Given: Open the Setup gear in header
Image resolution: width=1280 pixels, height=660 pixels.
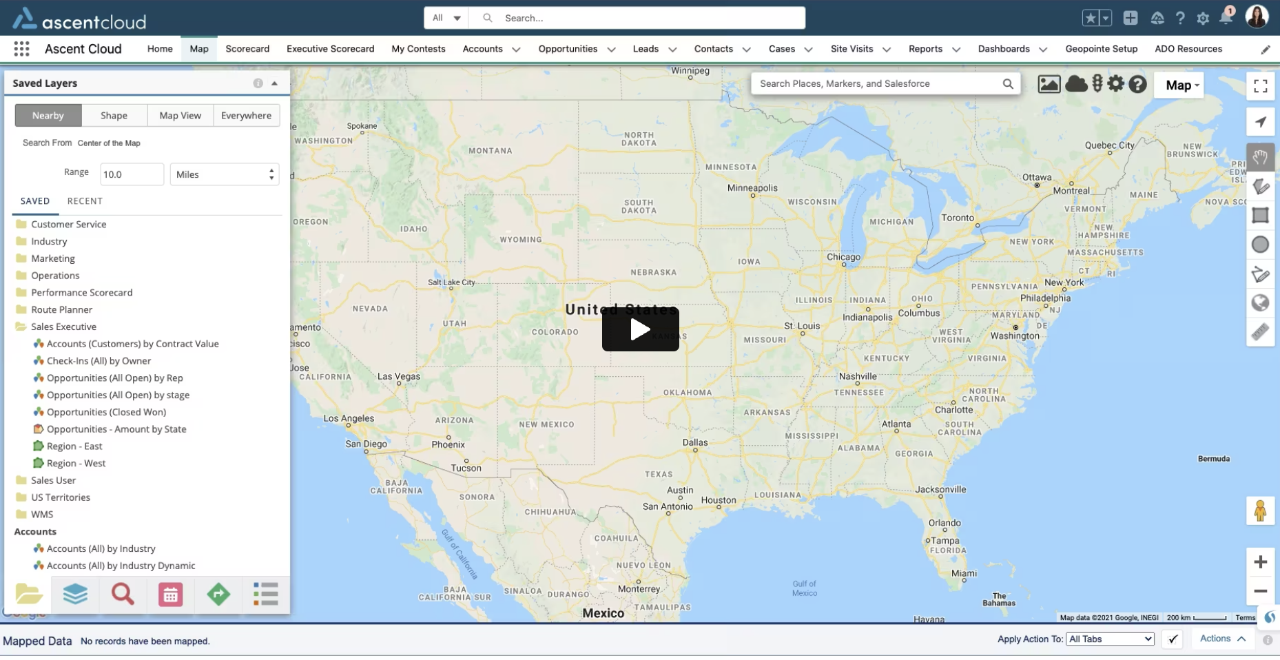Looking at the screenshot, I should pos(1203,19).
